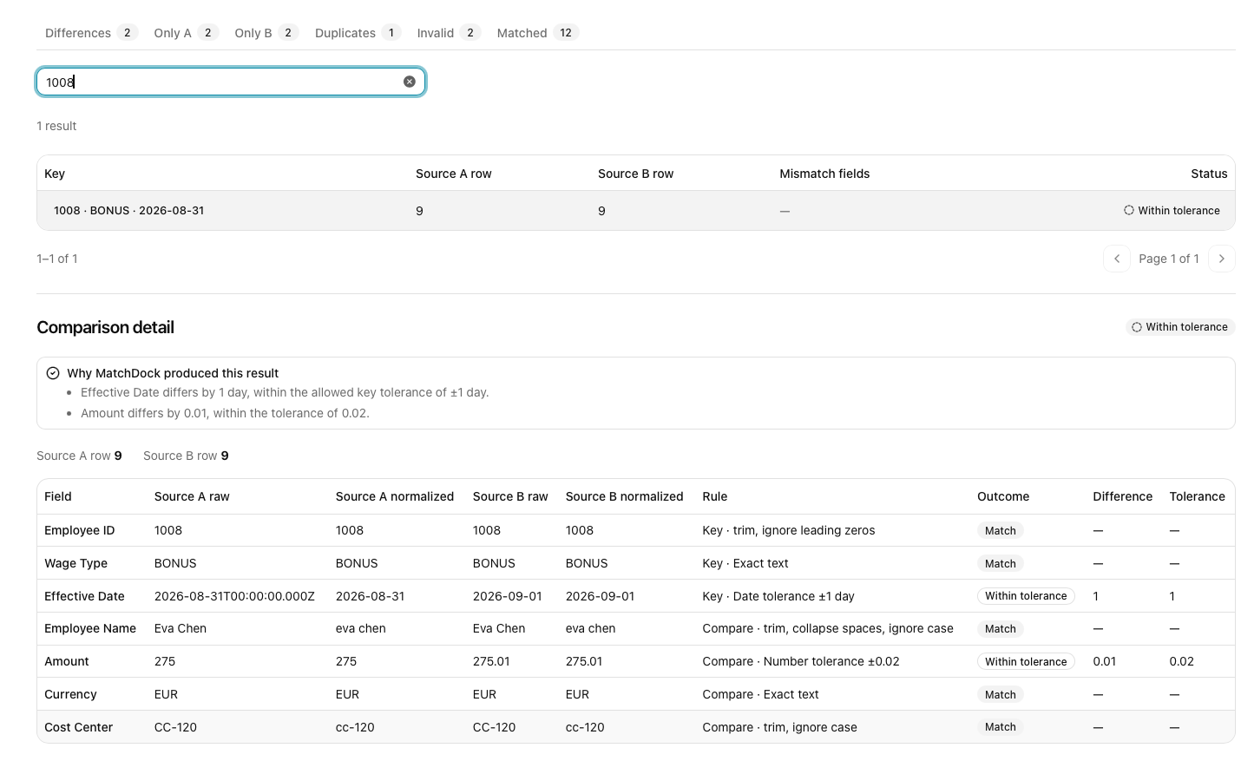
Task: Switch to the Only B tab
Action: coord(266,33)
